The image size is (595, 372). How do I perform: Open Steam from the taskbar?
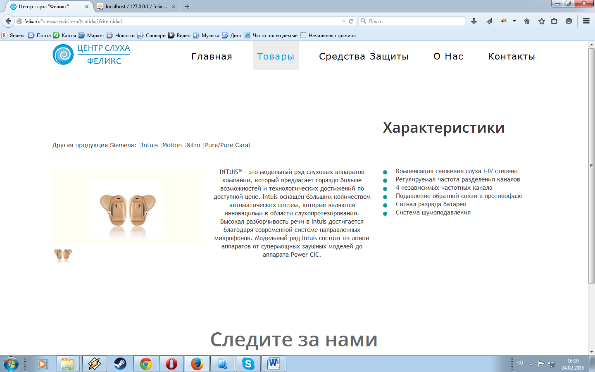pyautogui.click(x=120, y=364)
